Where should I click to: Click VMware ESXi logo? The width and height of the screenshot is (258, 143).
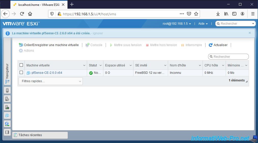[x=21, y=24]
